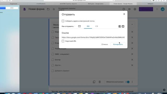Open the account avatar
The width and height of the screenshot is (167, 94).
click(x=163, y=9)
